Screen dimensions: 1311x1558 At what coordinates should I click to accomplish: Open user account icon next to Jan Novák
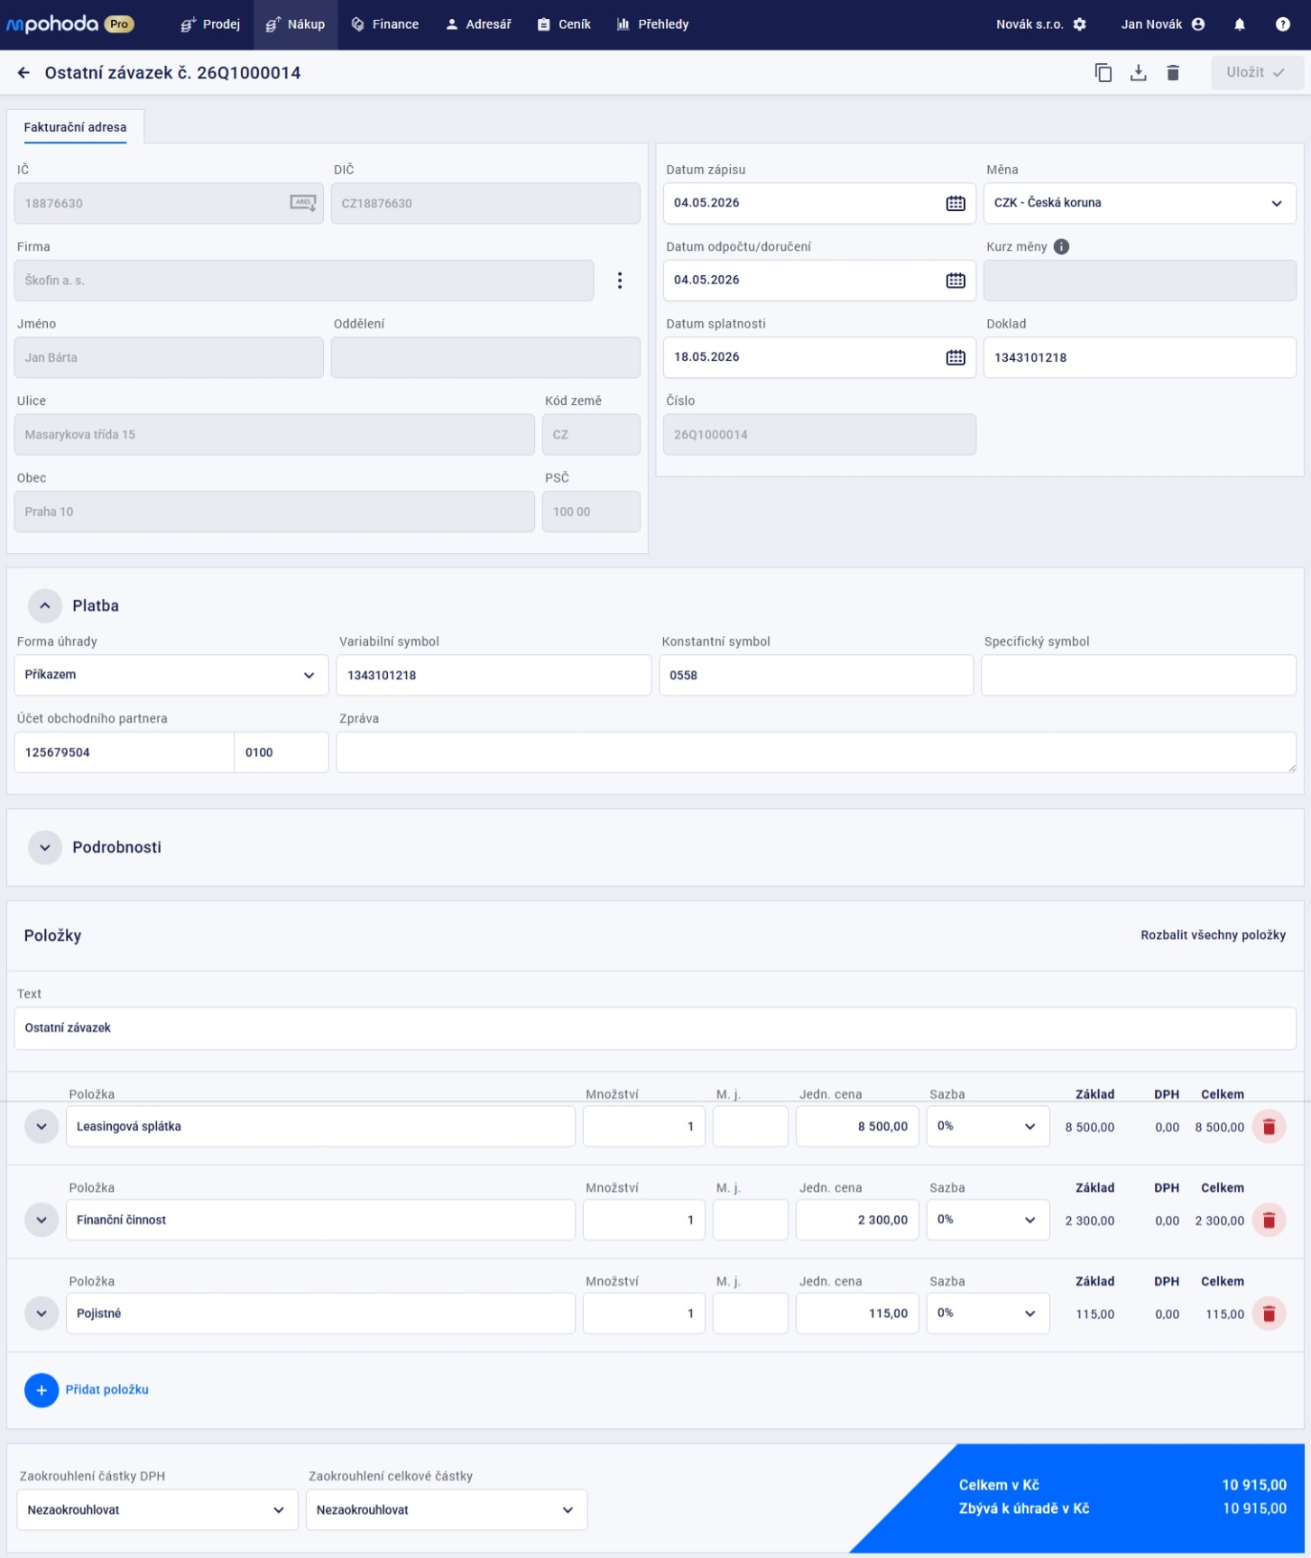(1198, 24)
